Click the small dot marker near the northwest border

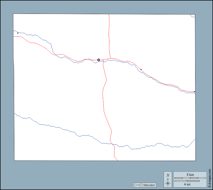(x=18, y=33)
